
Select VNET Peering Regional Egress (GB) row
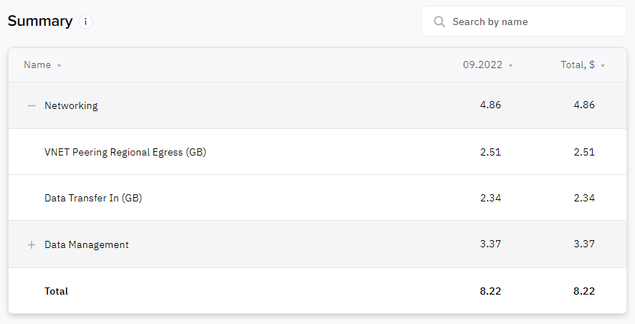coord(317,152)
